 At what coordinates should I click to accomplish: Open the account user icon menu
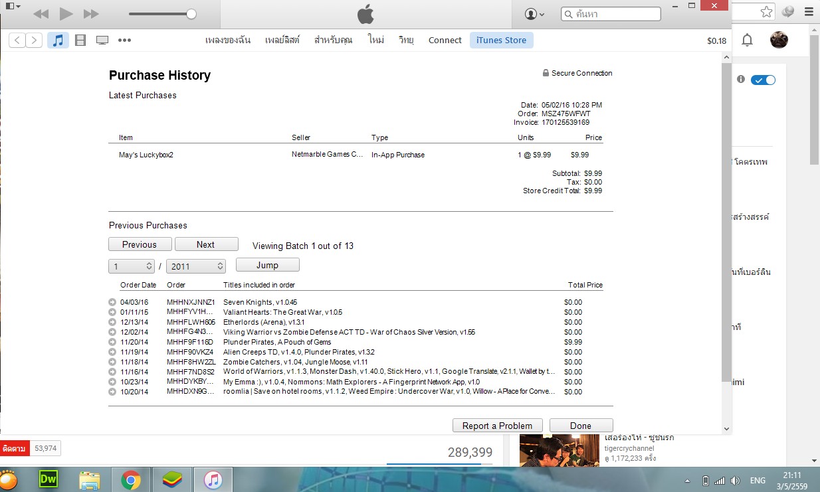534,13
